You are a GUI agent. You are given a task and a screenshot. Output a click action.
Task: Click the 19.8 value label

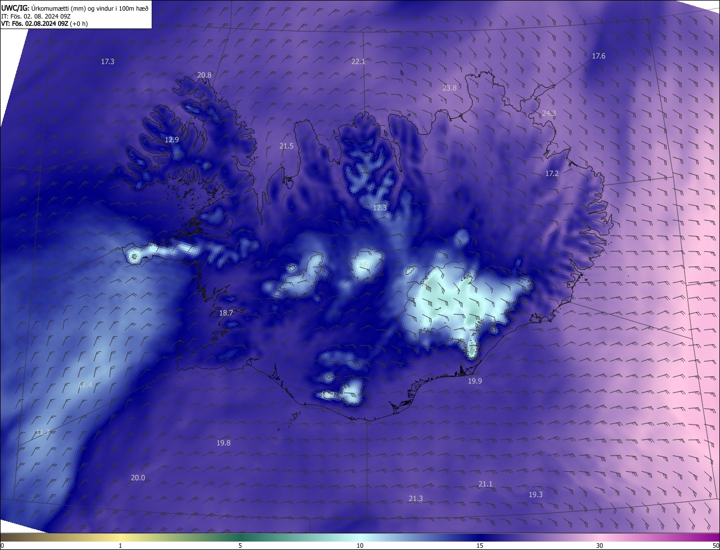coord(223,443)
